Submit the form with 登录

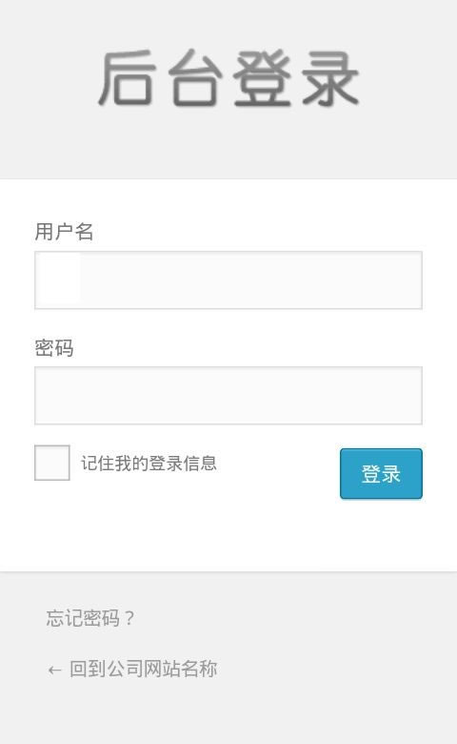tap(381, 473)
